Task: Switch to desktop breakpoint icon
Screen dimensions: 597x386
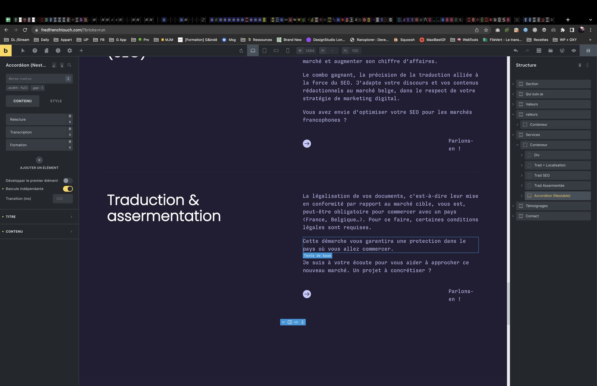Action: [253, 50]
